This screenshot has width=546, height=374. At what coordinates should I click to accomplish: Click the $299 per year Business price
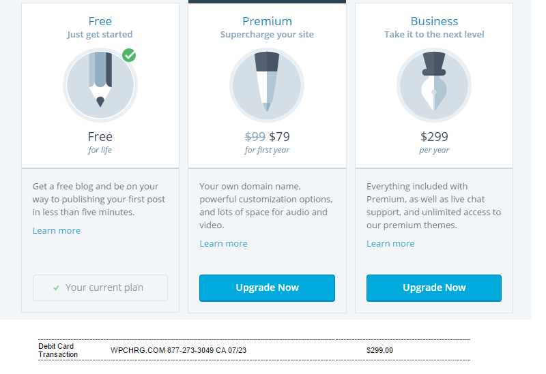tap(434, 136)
